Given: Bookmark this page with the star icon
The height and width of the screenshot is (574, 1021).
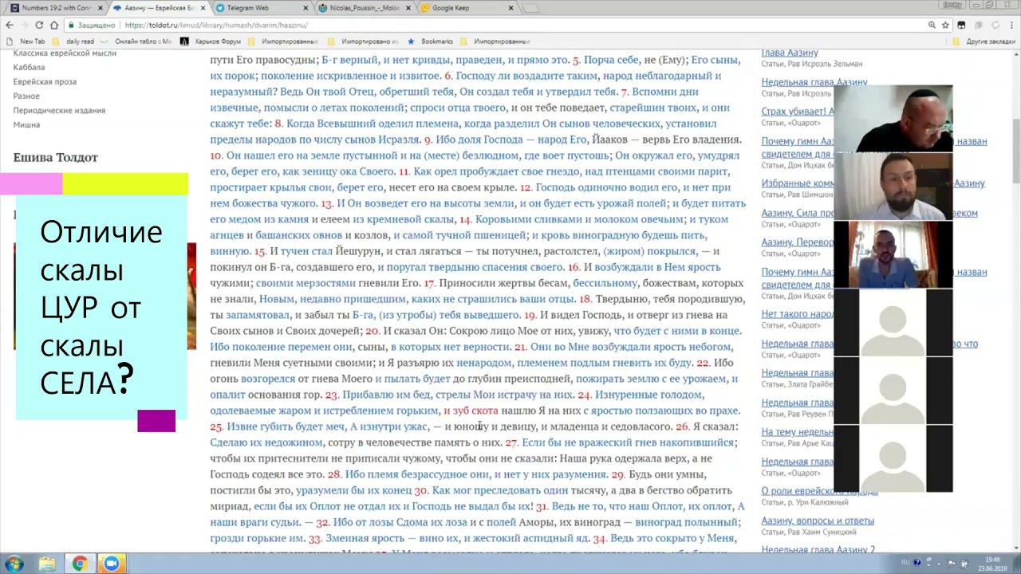Looking at the screenshot, I should pyautogui.click(x=946, y=25).
